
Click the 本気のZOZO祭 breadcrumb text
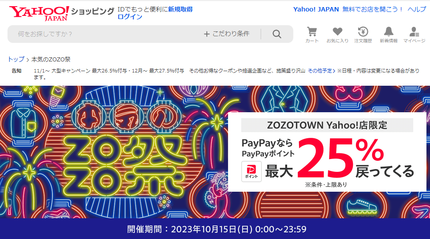51,59
